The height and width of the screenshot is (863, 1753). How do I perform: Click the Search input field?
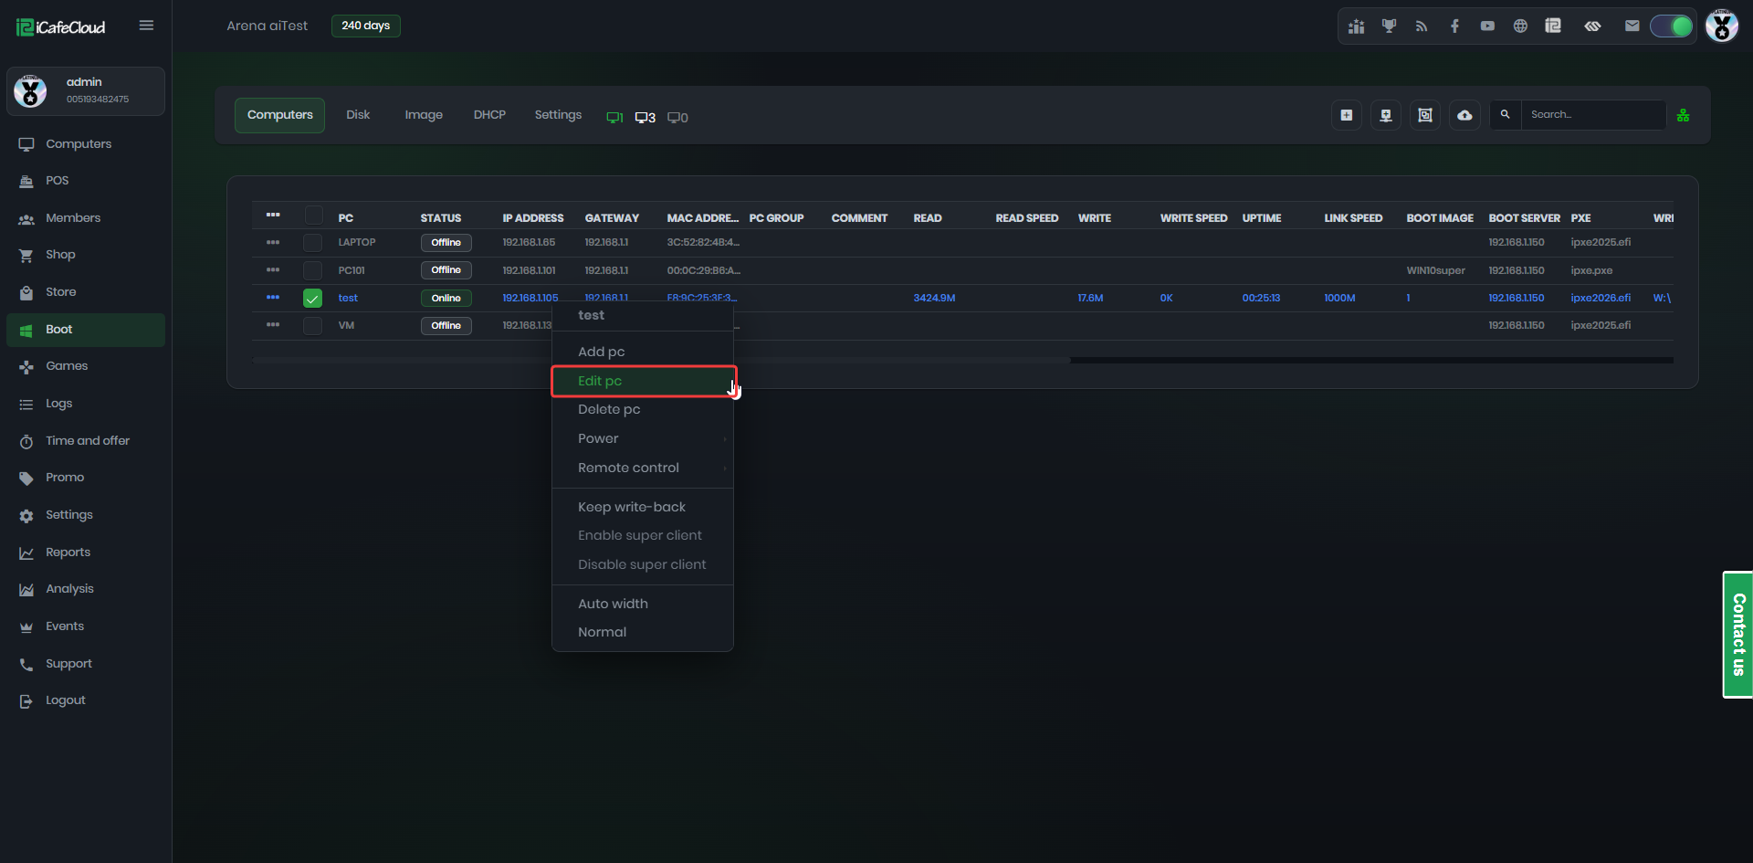click(x=1592, y=115)
